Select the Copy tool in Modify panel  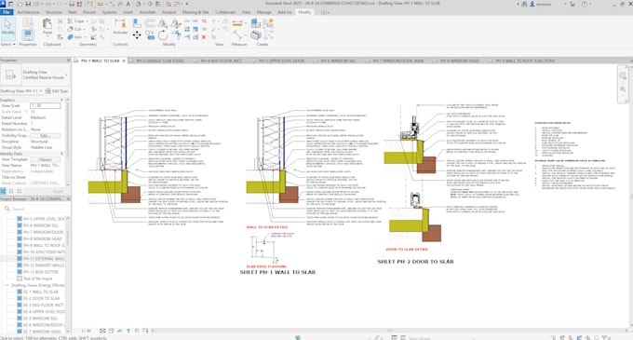(x=150, y=35)
